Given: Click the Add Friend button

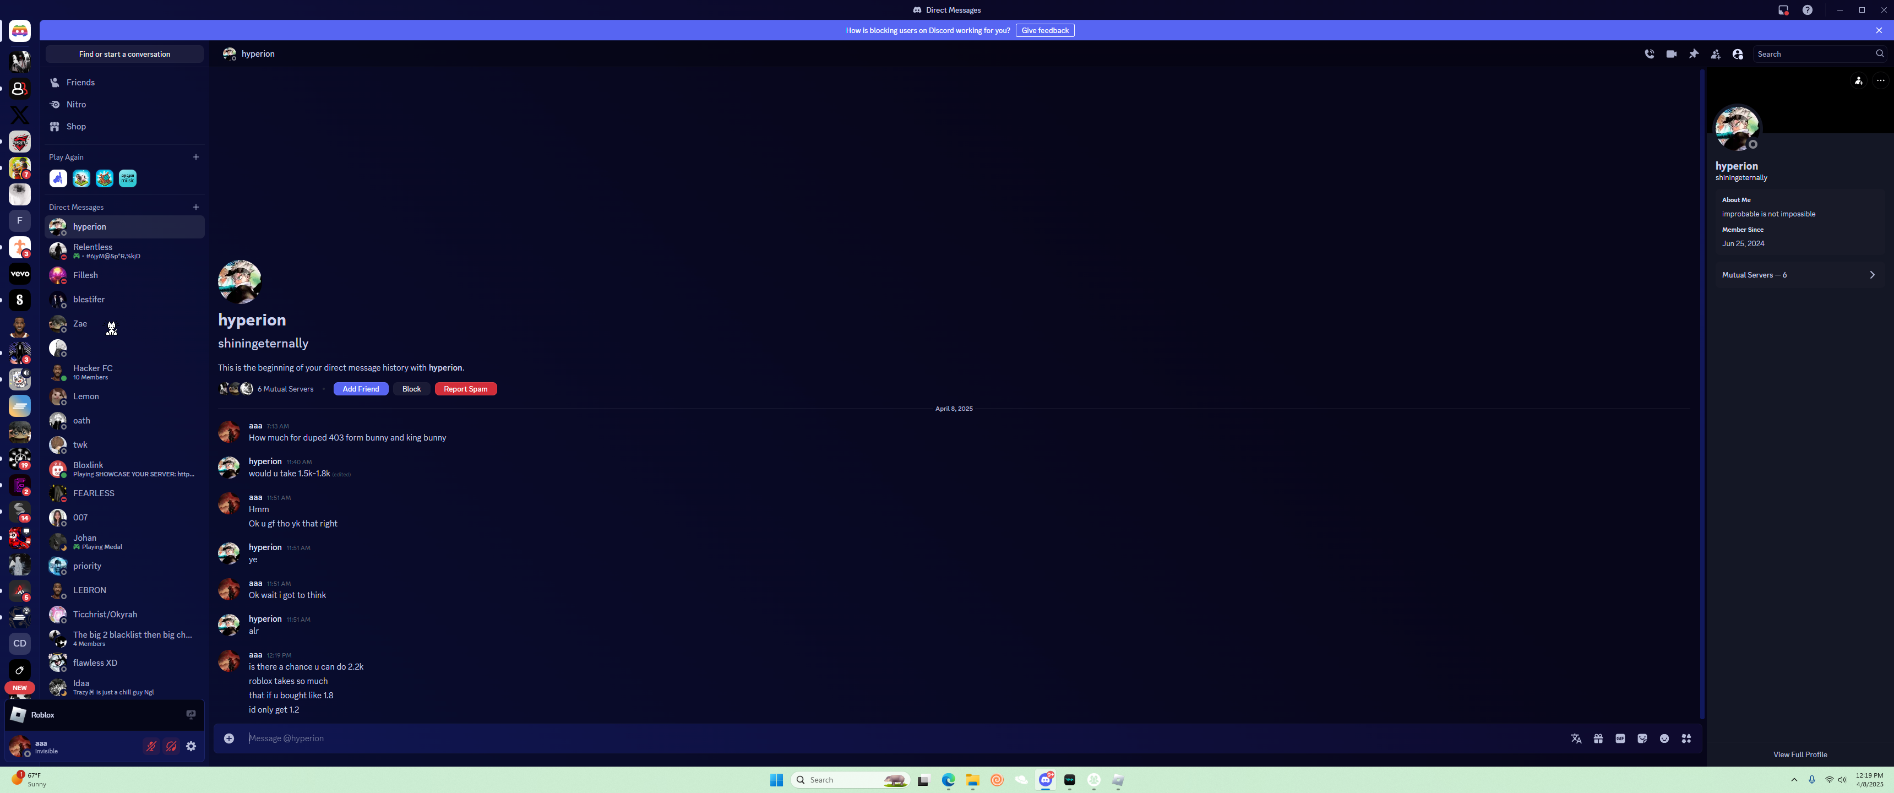Looking at the screenshot, I should (x=360, y=388).
